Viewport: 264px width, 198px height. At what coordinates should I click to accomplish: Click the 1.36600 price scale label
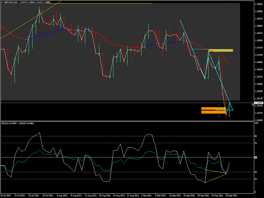259,70
